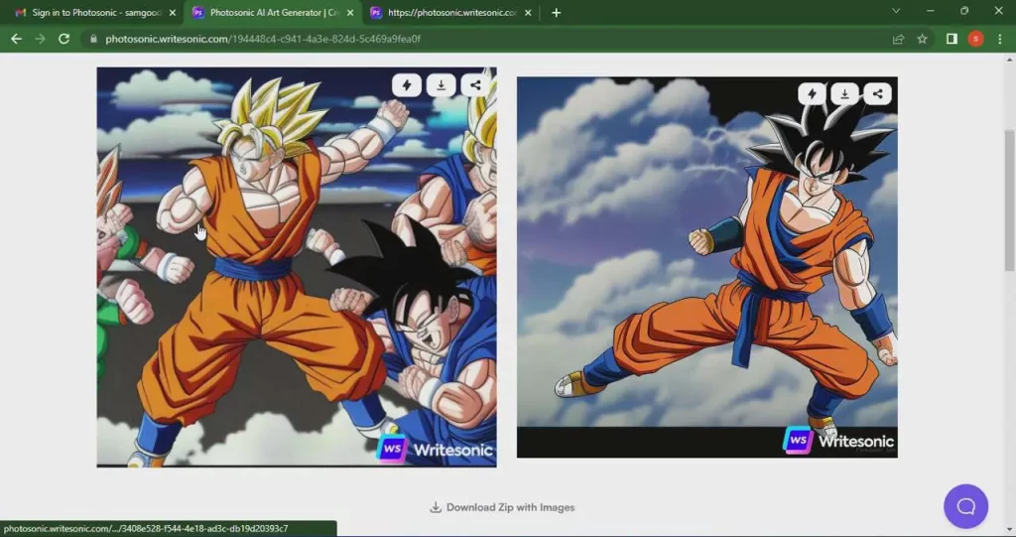Viewport: 1016px width, 537px height.
Task: Share the left generated image
Action: coord(475,85)
